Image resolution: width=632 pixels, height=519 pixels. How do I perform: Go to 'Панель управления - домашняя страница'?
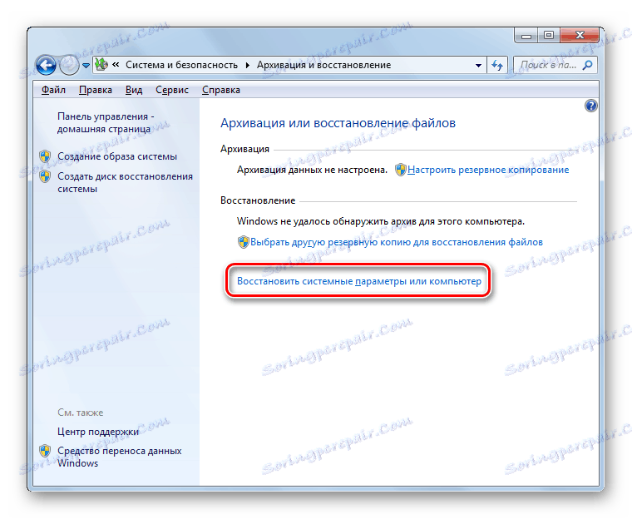106,122
